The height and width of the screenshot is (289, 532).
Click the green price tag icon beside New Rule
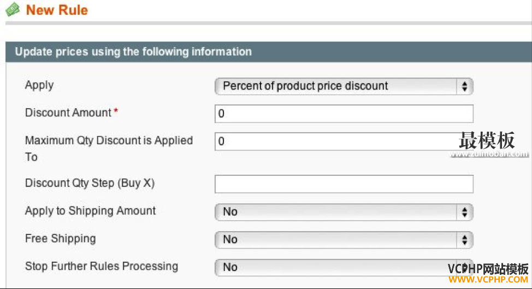13,9
